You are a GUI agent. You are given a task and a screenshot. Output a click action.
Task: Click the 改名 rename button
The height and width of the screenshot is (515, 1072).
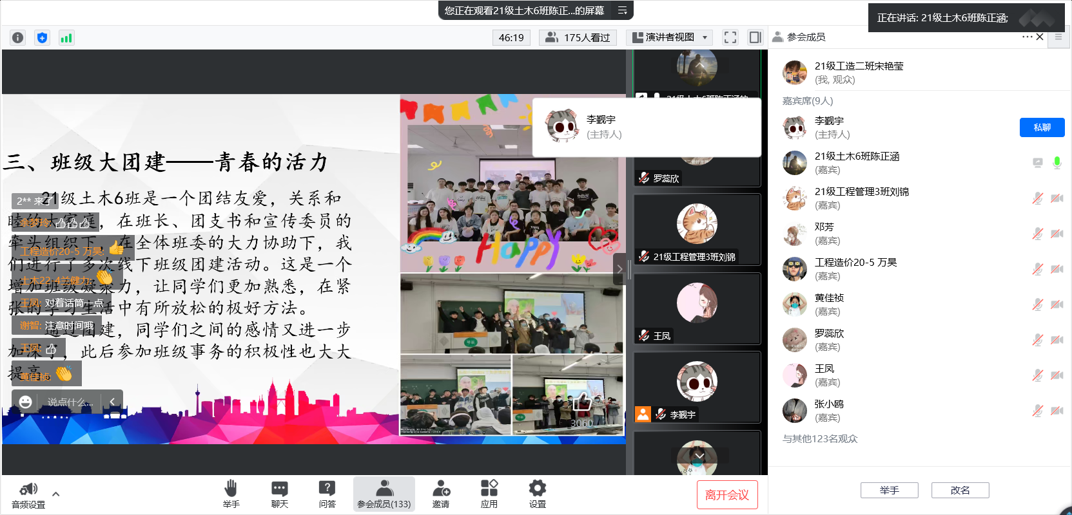(x=960, y=491)
